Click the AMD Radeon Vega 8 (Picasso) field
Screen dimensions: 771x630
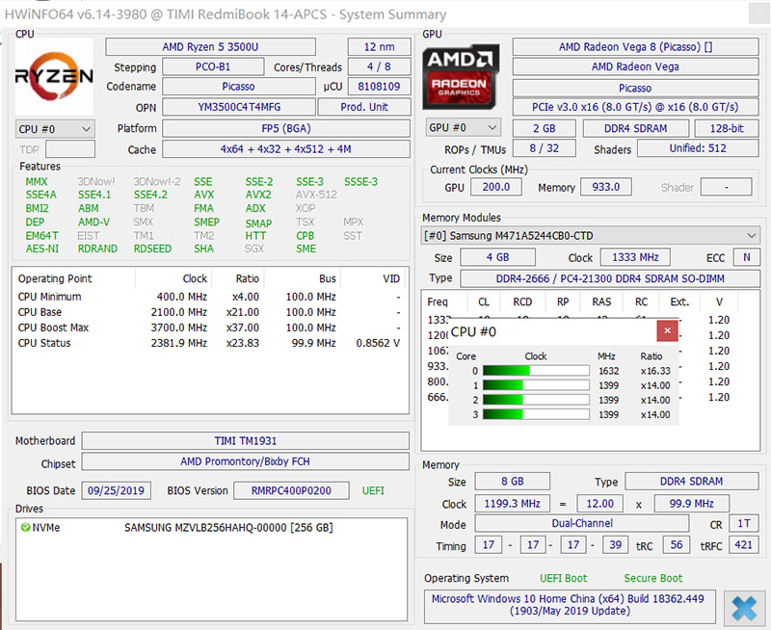click(635, 47)
